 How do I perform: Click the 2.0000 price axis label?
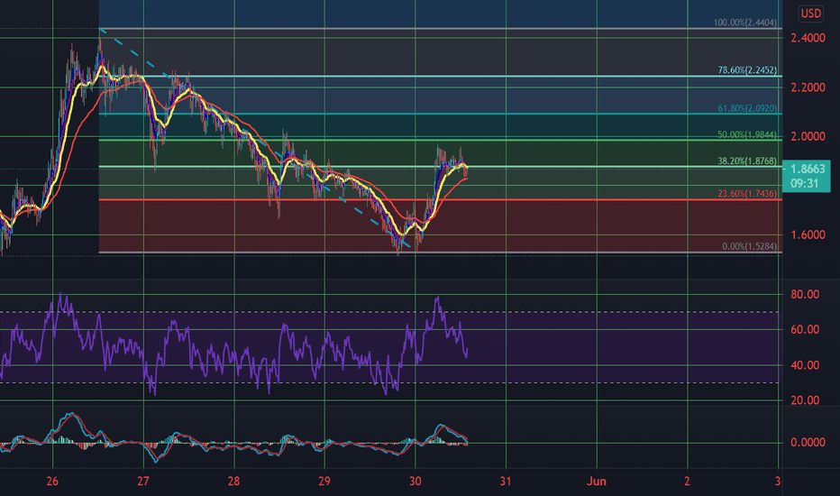pyautogui.click(x=808, y=137)
